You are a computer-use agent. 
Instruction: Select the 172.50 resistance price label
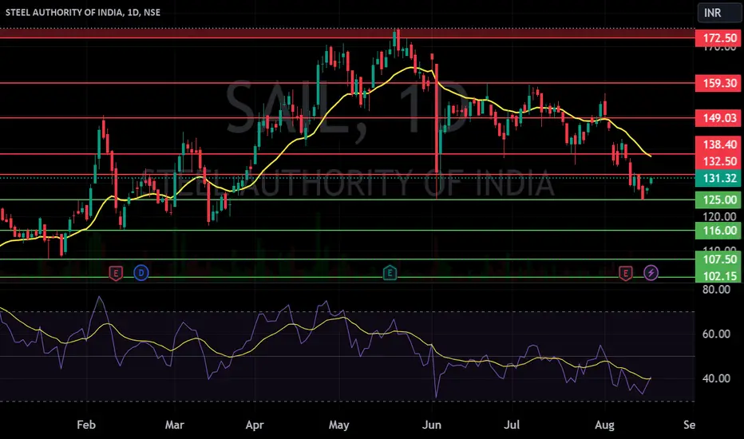[718, 38]
